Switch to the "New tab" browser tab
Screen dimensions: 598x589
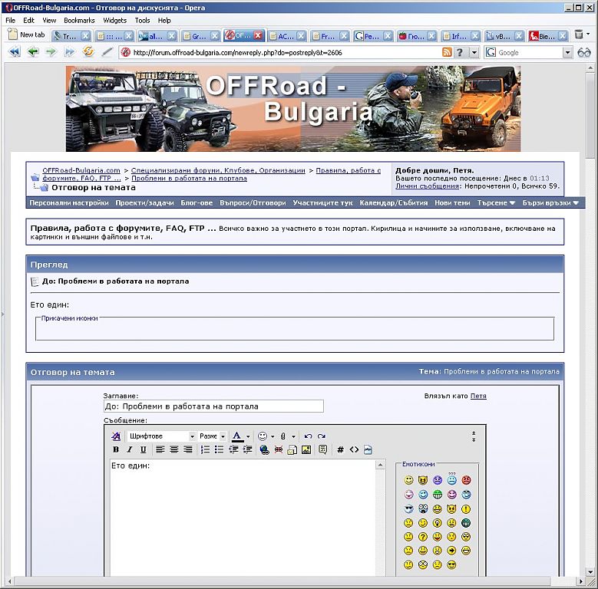coord(26,35)
